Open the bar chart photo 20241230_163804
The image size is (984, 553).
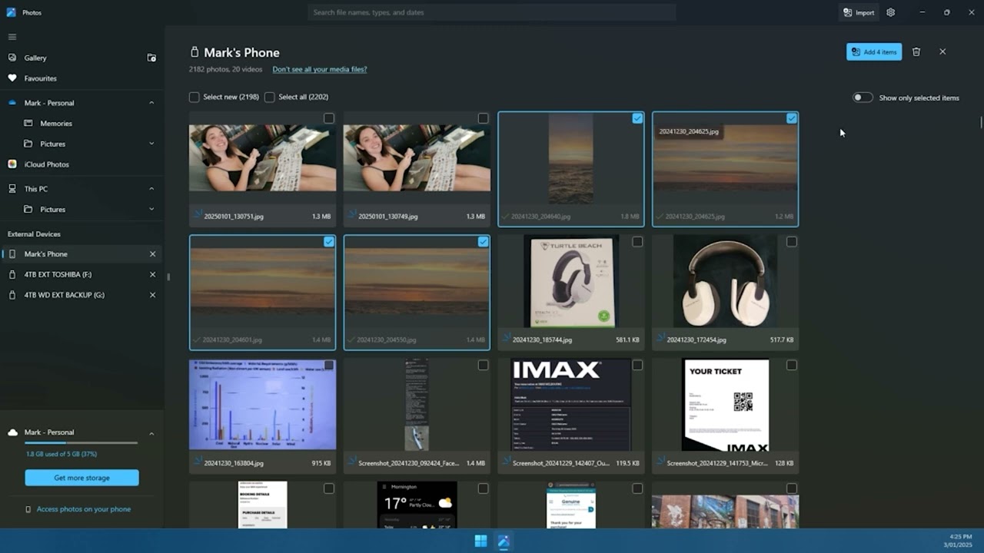tap(262, 405)
